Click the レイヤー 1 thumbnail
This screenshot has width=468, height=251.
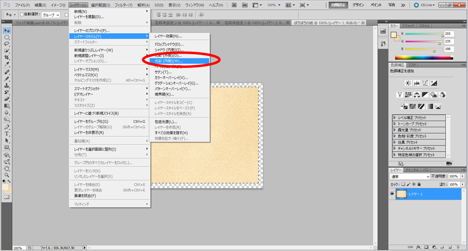tap(401, 194)
